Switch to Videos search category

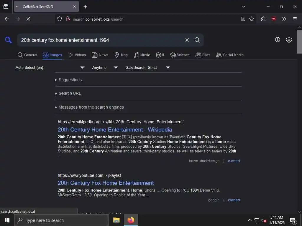tap(77, 55)
